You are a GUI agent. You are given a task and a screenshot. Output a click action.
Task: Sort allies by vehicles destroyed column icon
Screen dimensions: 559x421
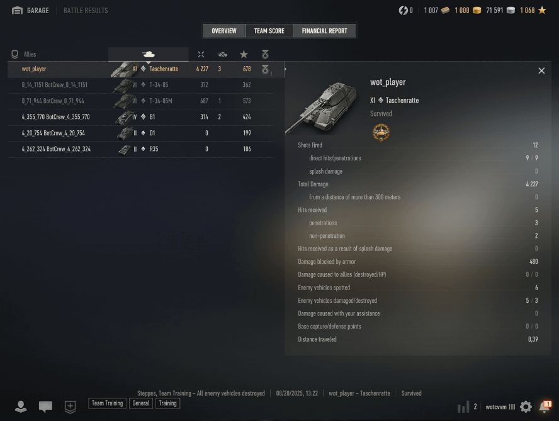(222, 55)
